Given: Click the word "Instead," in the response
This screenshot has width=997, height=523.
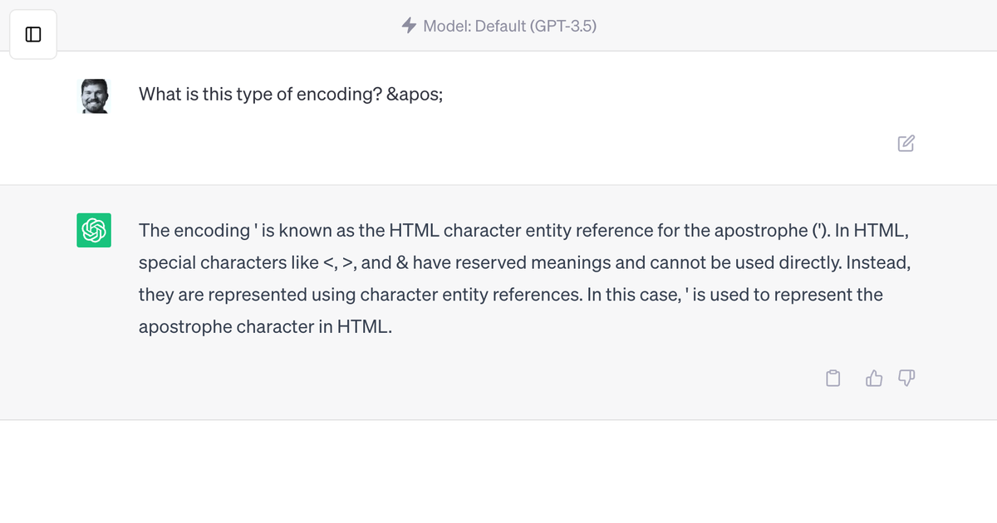Looking at the screenshot, I should pos(878,262).
